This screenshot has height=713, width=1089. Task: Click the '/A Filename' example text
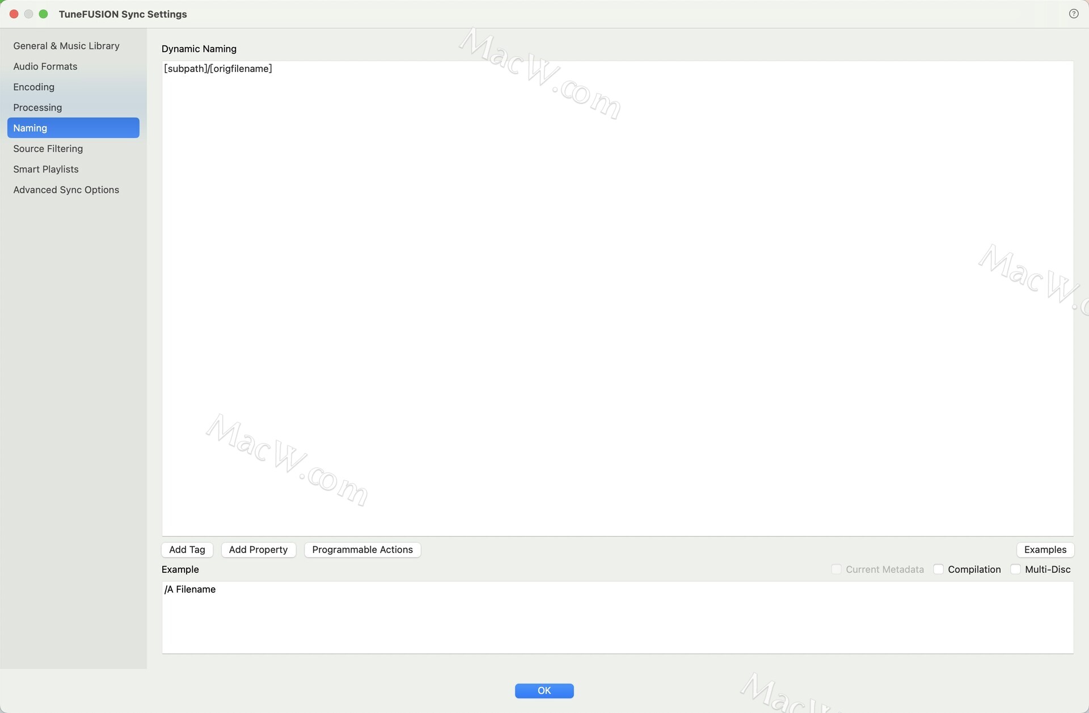tap(190, 589)
